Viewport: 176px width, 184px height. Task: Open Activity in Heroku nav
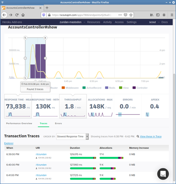[x=107, y=22]
